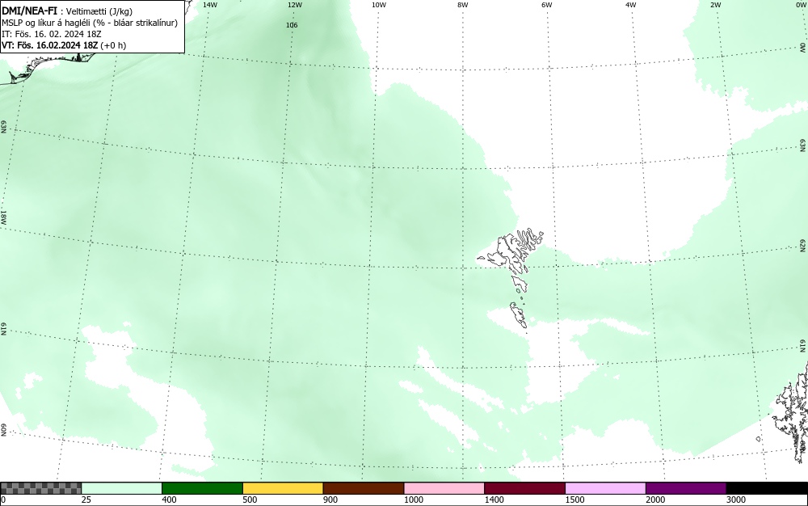Click legend value 1500
Image resolution: width=808 pixels, height=506 pixels.
pos(574,500)
